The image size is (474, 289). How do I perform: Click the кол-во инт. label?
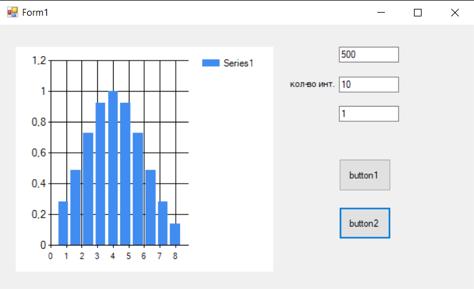click(x=312, y=84)
